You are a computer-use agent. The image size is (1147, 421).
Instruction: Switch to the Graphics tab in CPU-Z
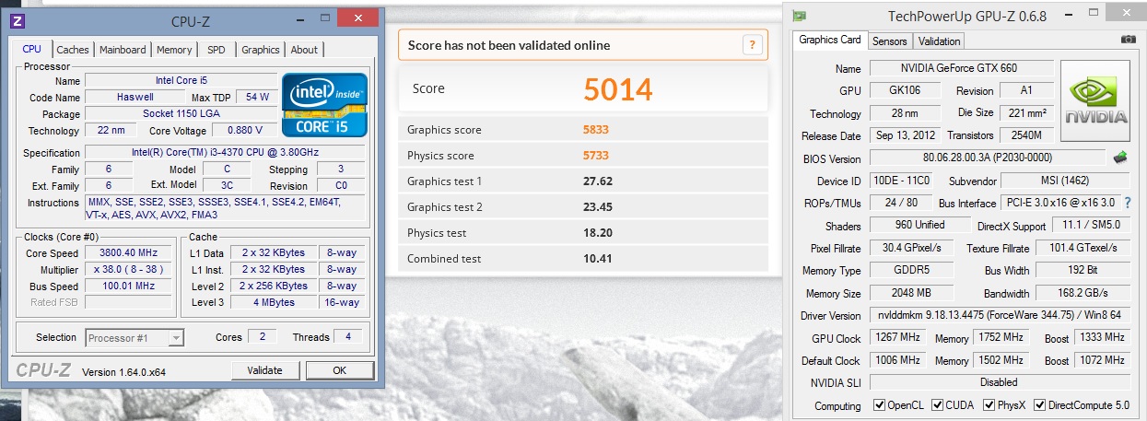[x=261, y=50]
